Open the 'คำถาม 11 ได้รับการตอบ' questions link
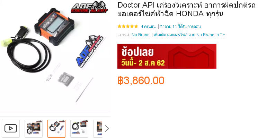 180,27
